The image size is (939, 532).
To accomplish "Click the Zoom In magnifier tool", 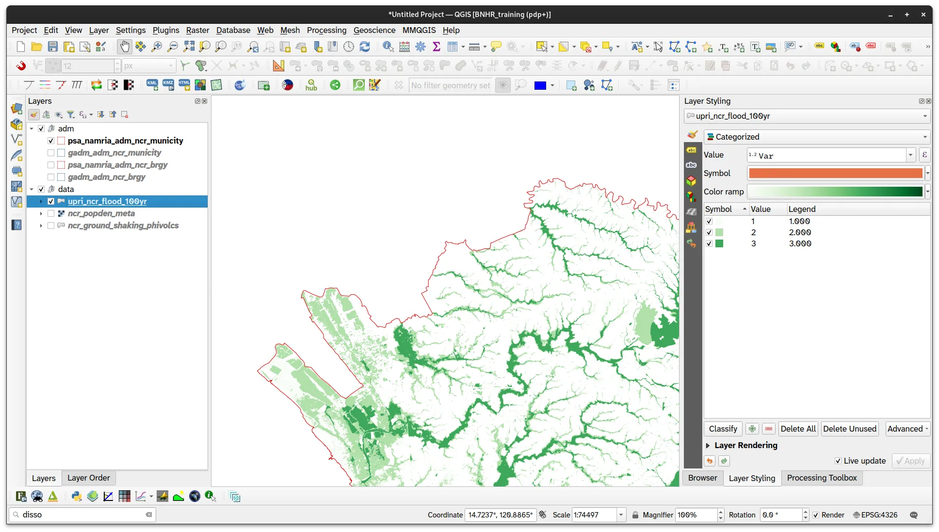I will click(157, 47).
